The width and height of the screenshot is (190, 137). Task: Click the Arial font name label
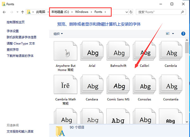[92, 66]
